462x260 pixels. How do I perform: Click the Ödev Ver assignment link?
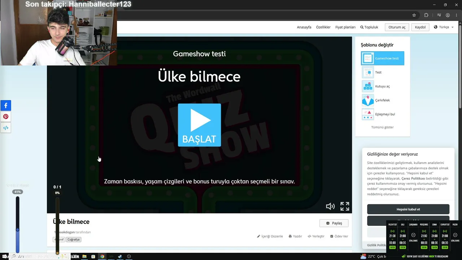(339, 236)
